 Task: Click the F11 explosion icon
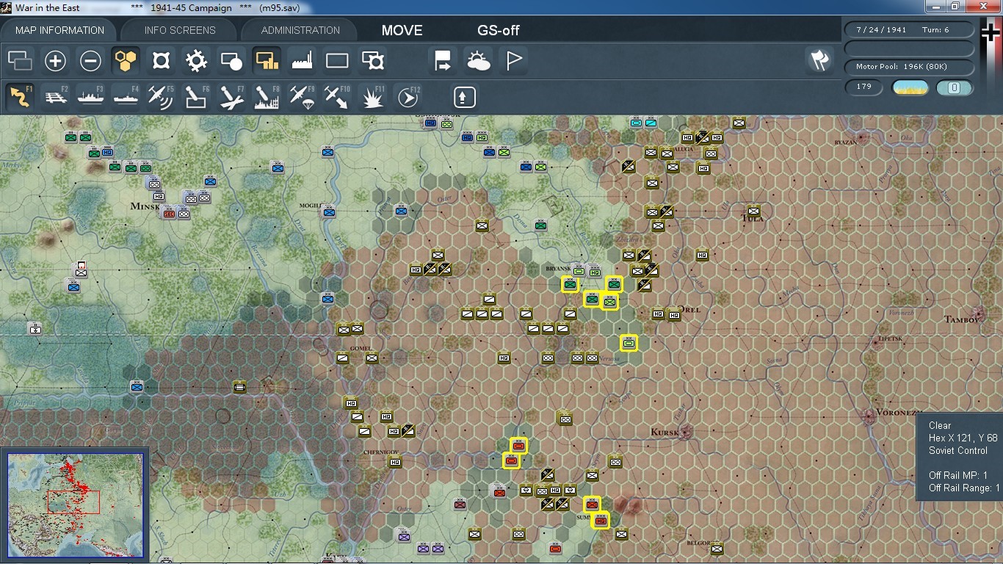[372, 97]
